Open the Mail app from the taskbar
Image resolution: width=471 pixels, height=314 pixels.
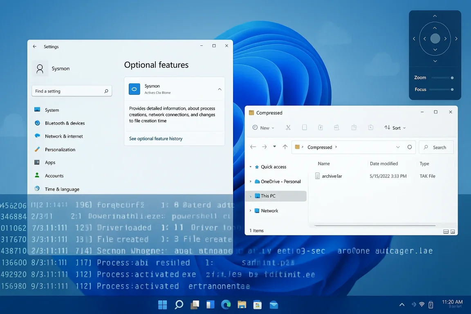[x=274, y=305]
